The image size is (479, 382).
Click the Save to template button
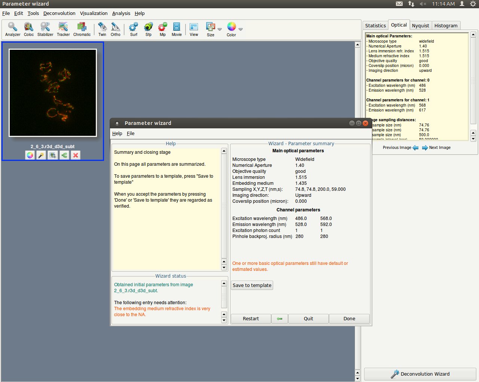(252, 285)
